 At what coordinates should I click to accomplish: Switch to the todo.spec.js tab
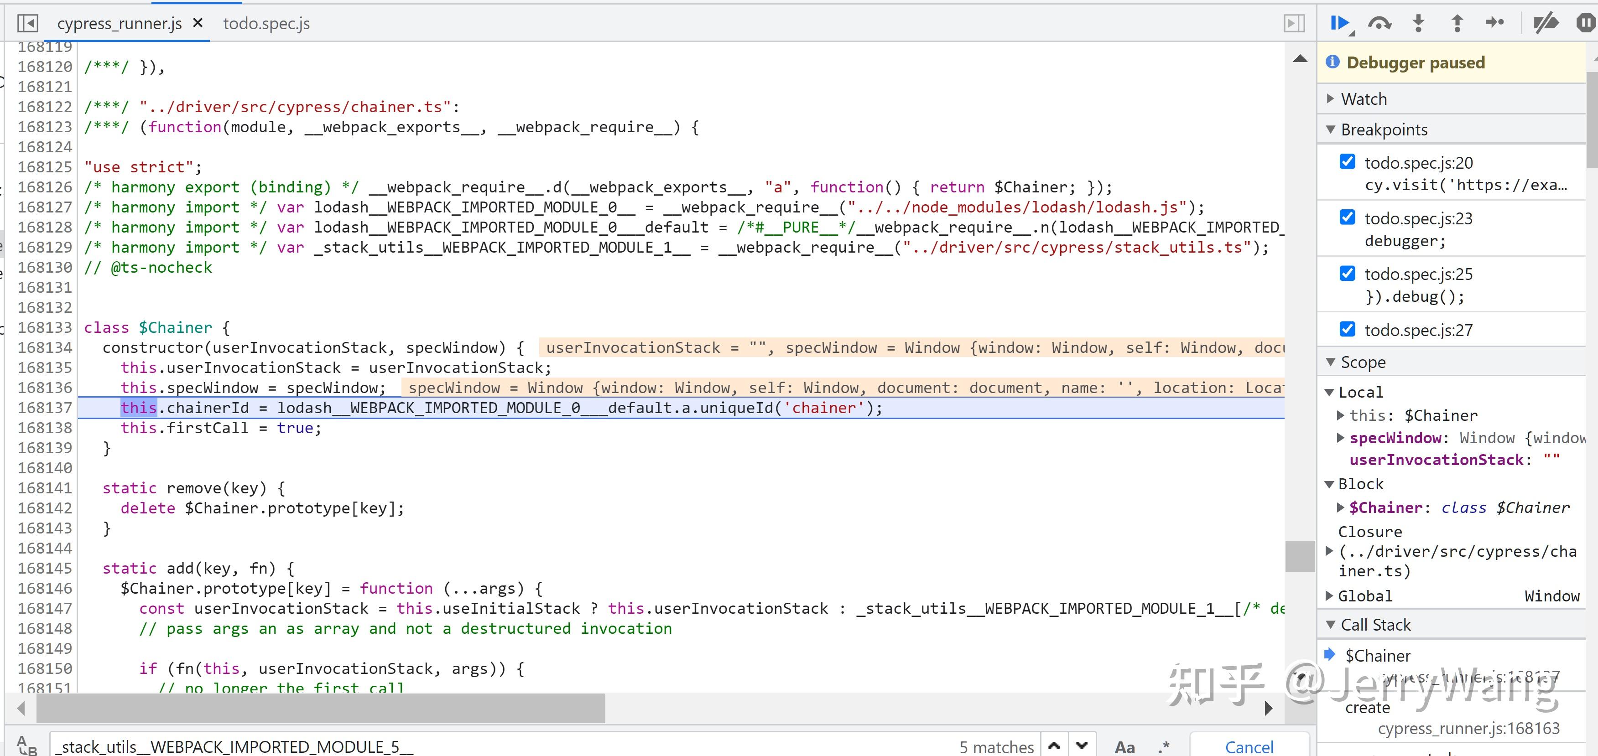266,24
